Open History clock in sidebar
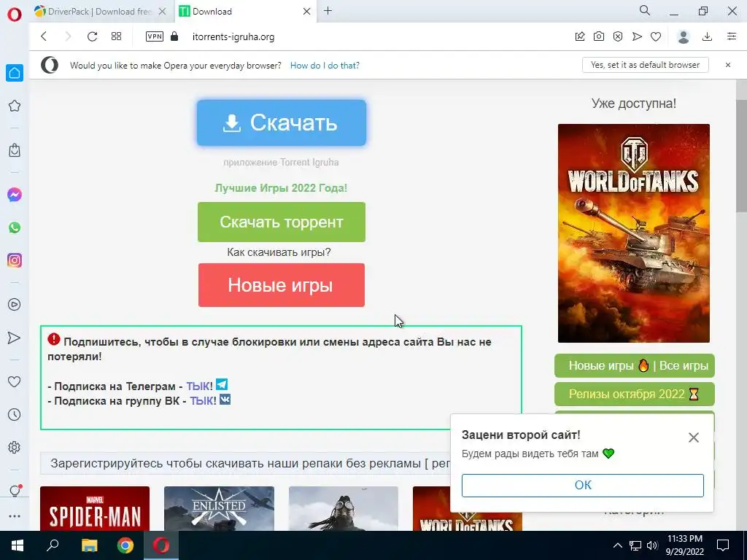Viewport: 747px width, 560px height. click(15, 415)
